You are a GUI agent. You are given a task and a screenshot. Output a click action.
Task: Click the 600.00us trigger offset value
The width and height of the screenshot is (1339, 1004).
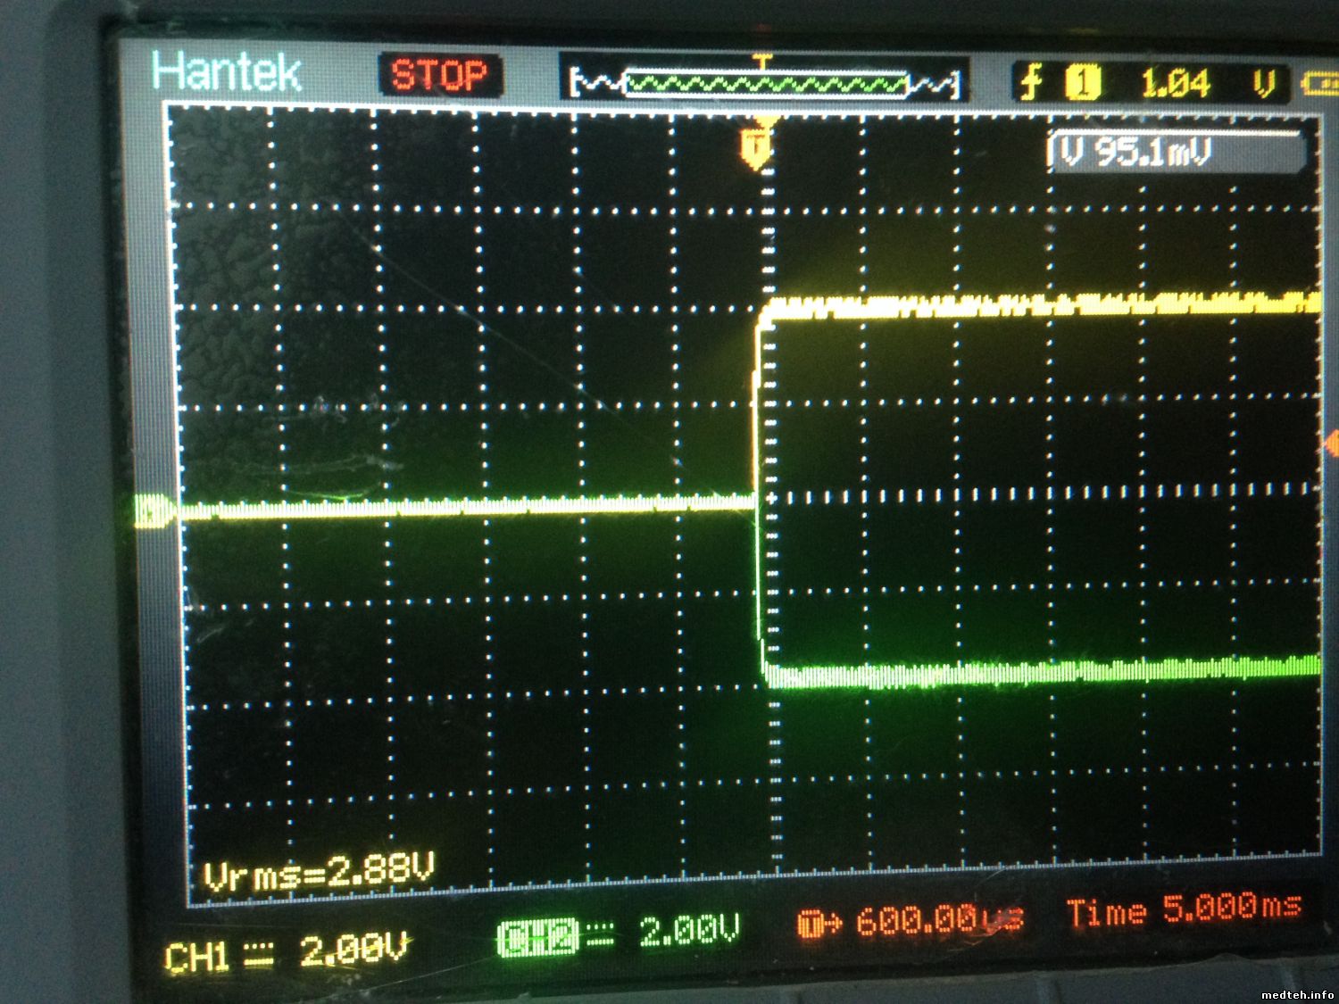coord(938,919)
